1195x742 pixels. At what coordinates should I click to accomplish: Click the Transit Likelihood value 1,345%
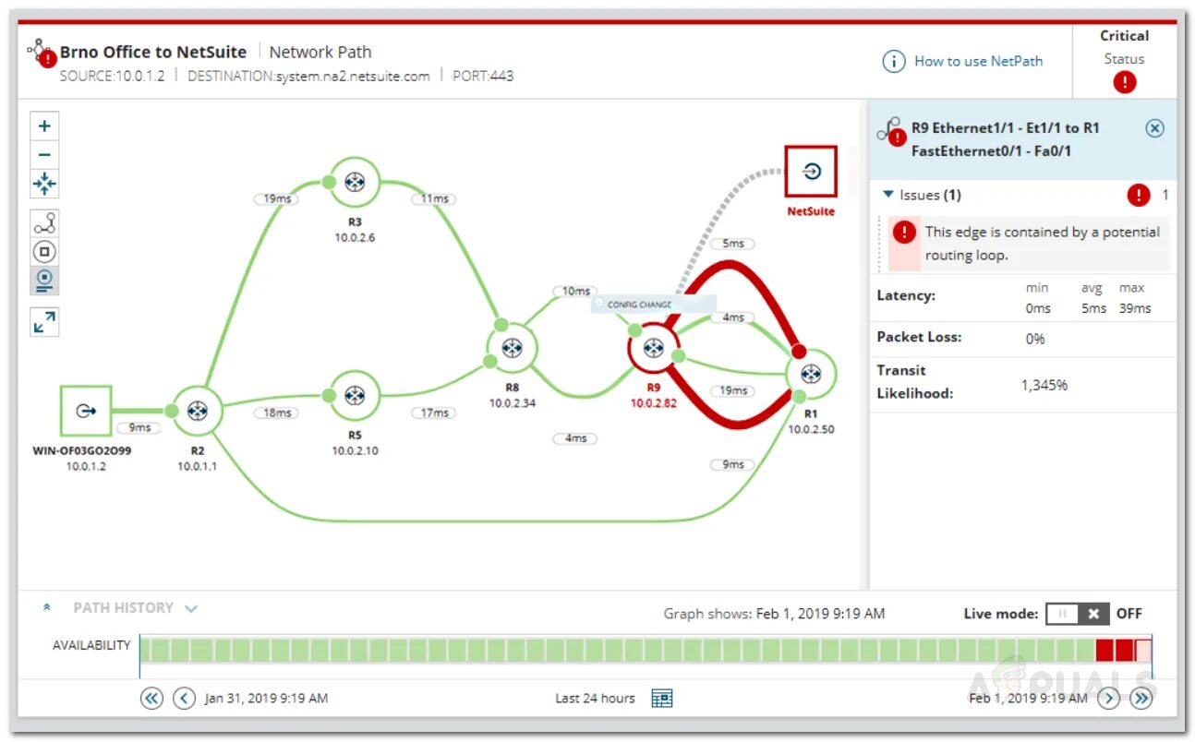pos(1044,385)
